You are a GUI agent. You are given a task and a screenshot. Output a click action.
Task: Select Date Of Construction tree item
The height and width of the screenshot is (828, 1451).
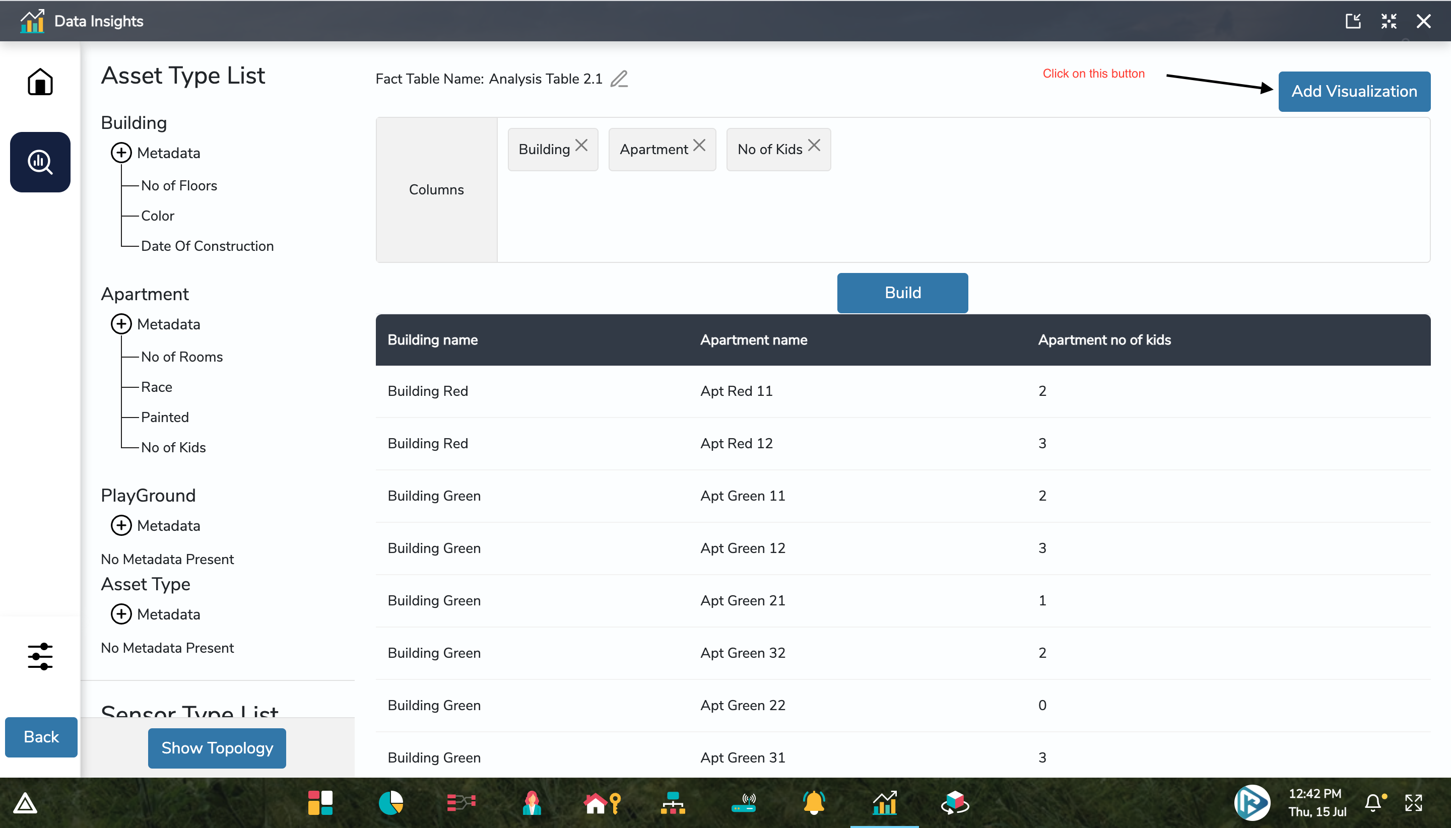click(207, 246)
